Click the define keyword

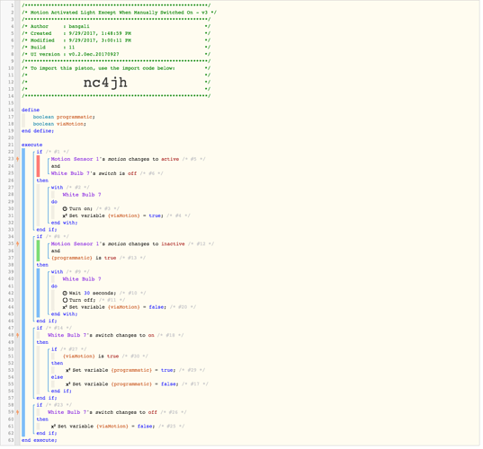tap(31, 110)
